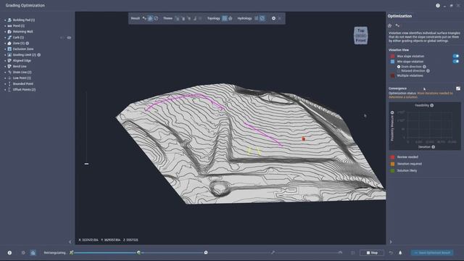Expand Zone tree node
Screen dimensions: 464x261
(x=5, y=43)
